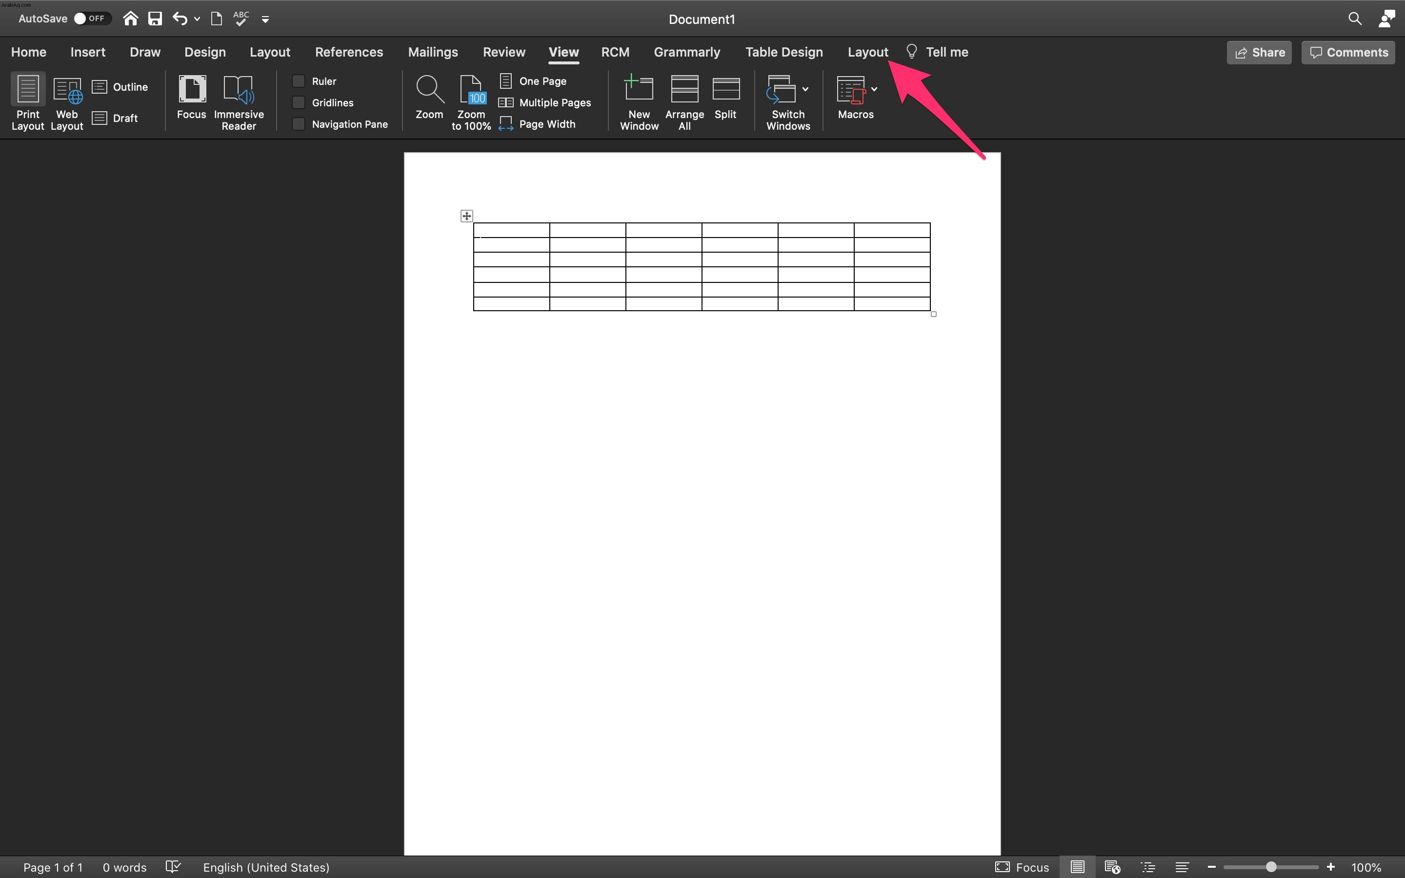This screenshot has height=878, width=1405.
Task: Click the zoom in plus button
Action: [1331, 867]
